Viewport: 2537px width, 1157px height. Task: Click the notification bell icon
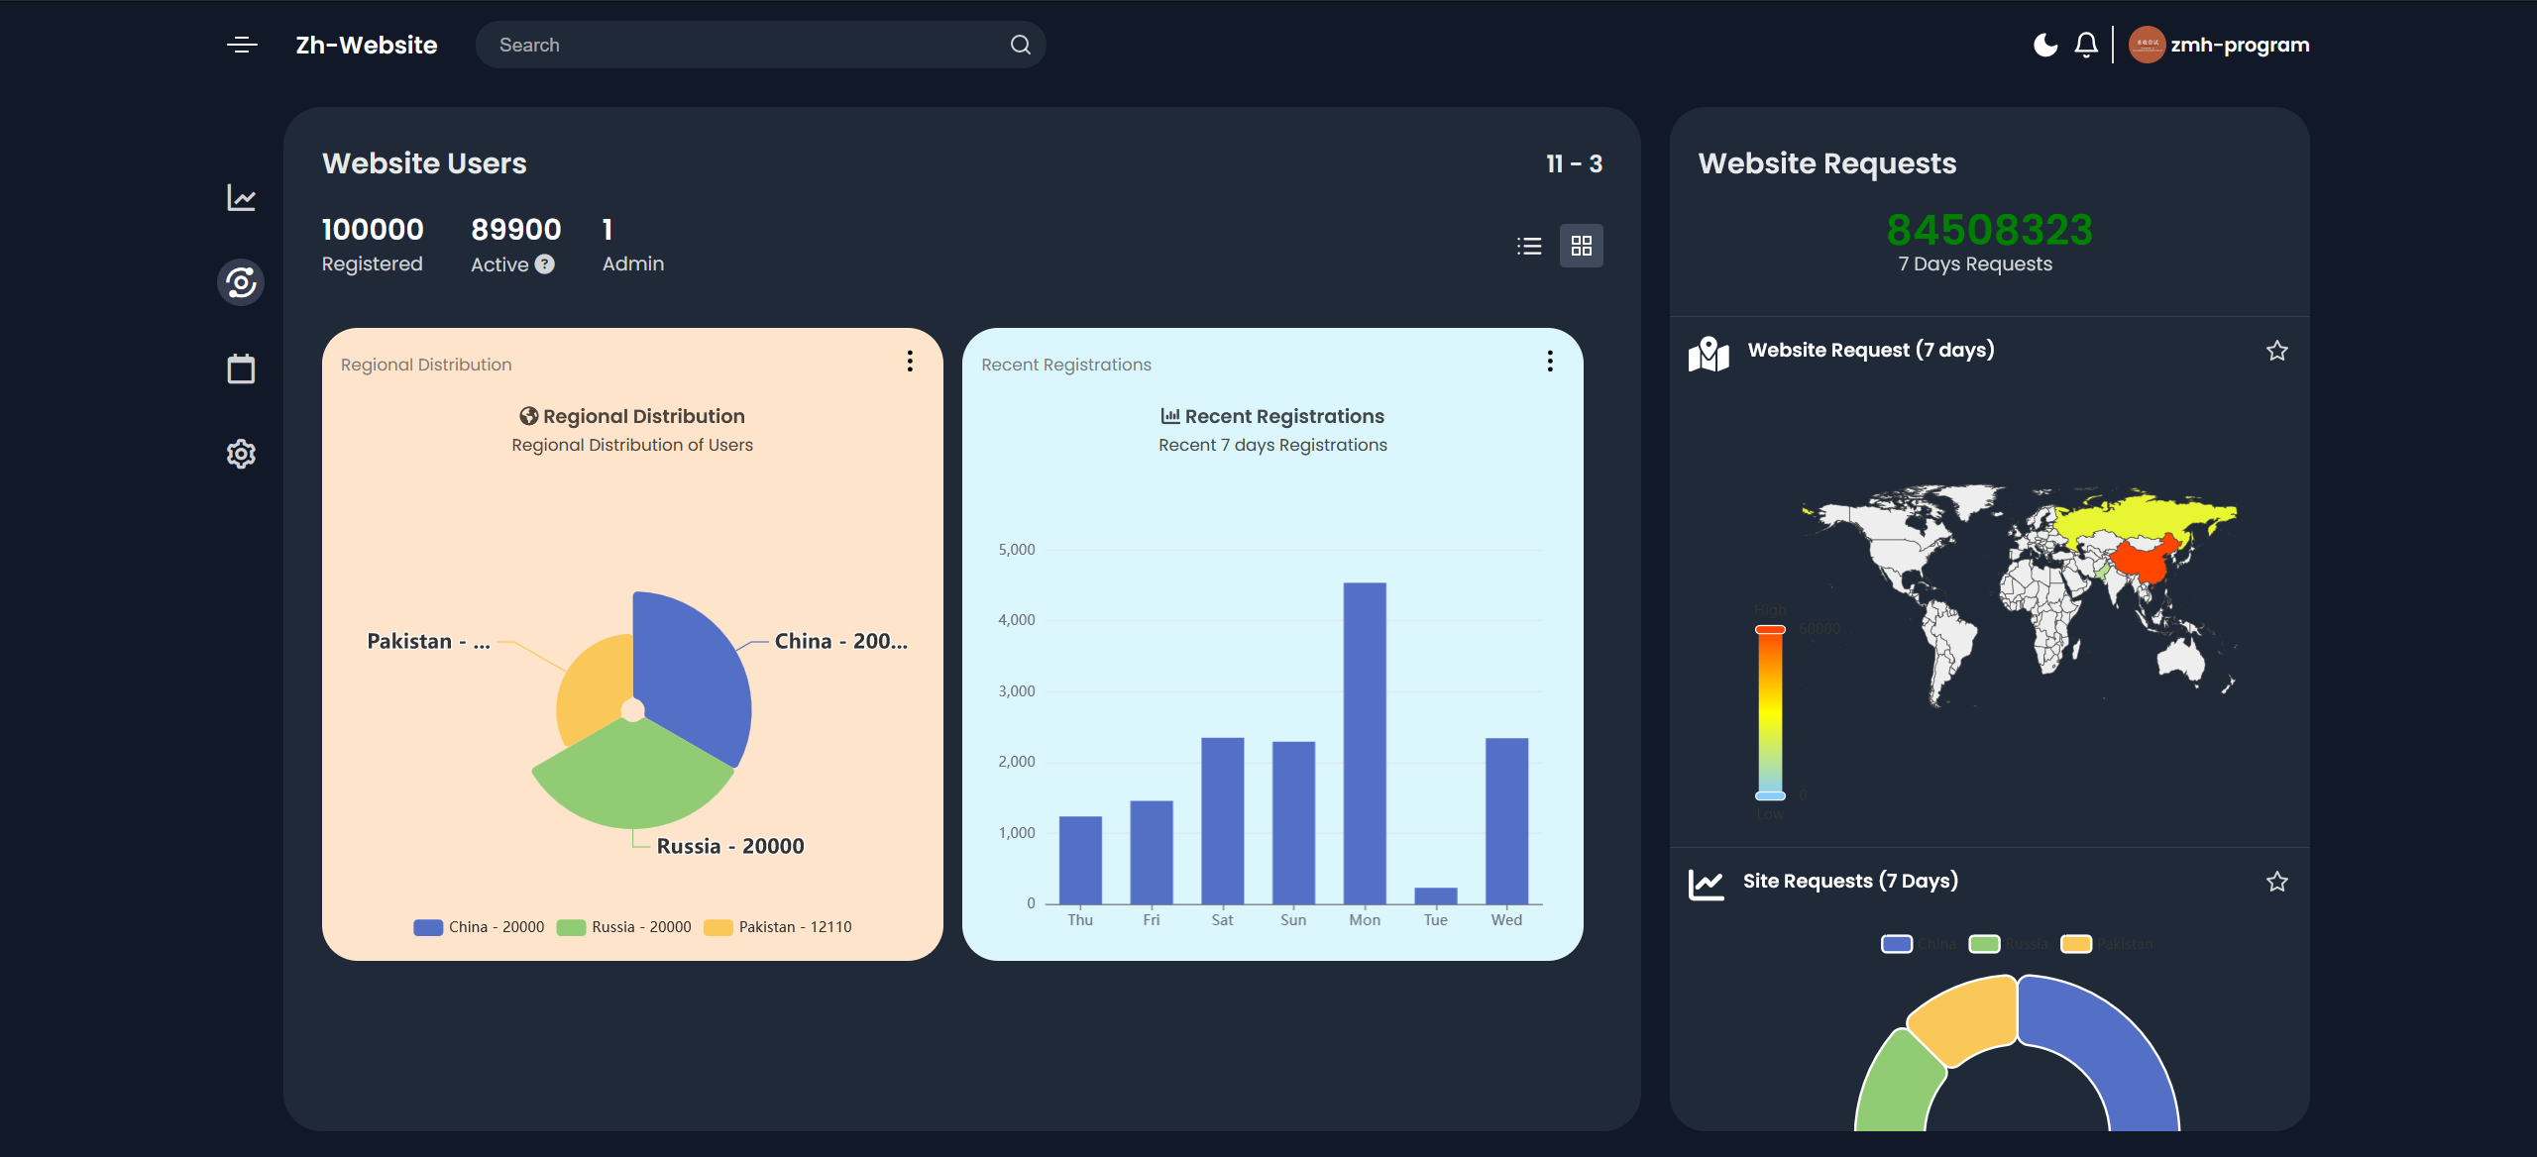[2086, 45]
